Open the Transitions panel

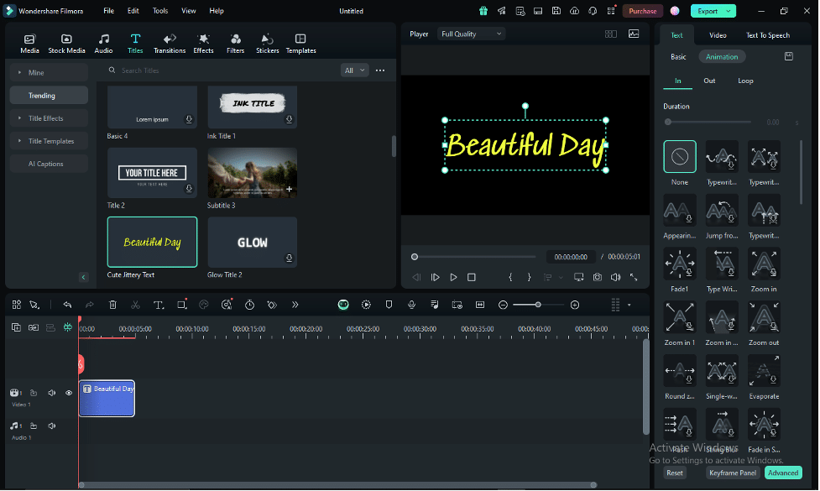click(170, 42)
